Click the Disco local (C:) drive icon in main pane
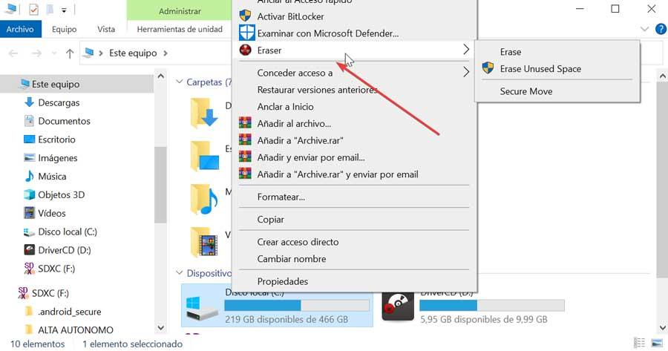 [x=203, y=309]
